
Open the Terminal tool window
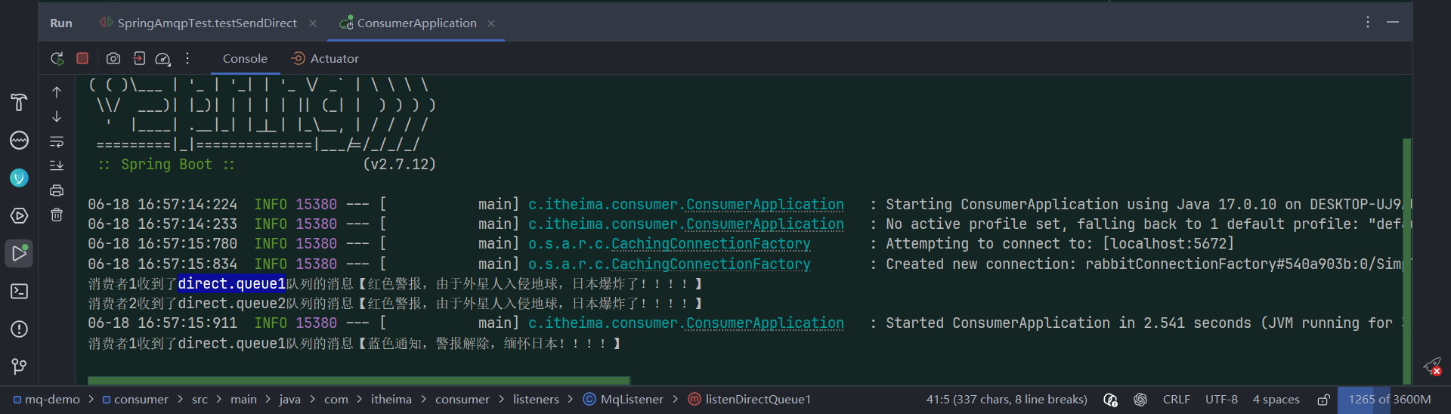[x=19, y=292]
